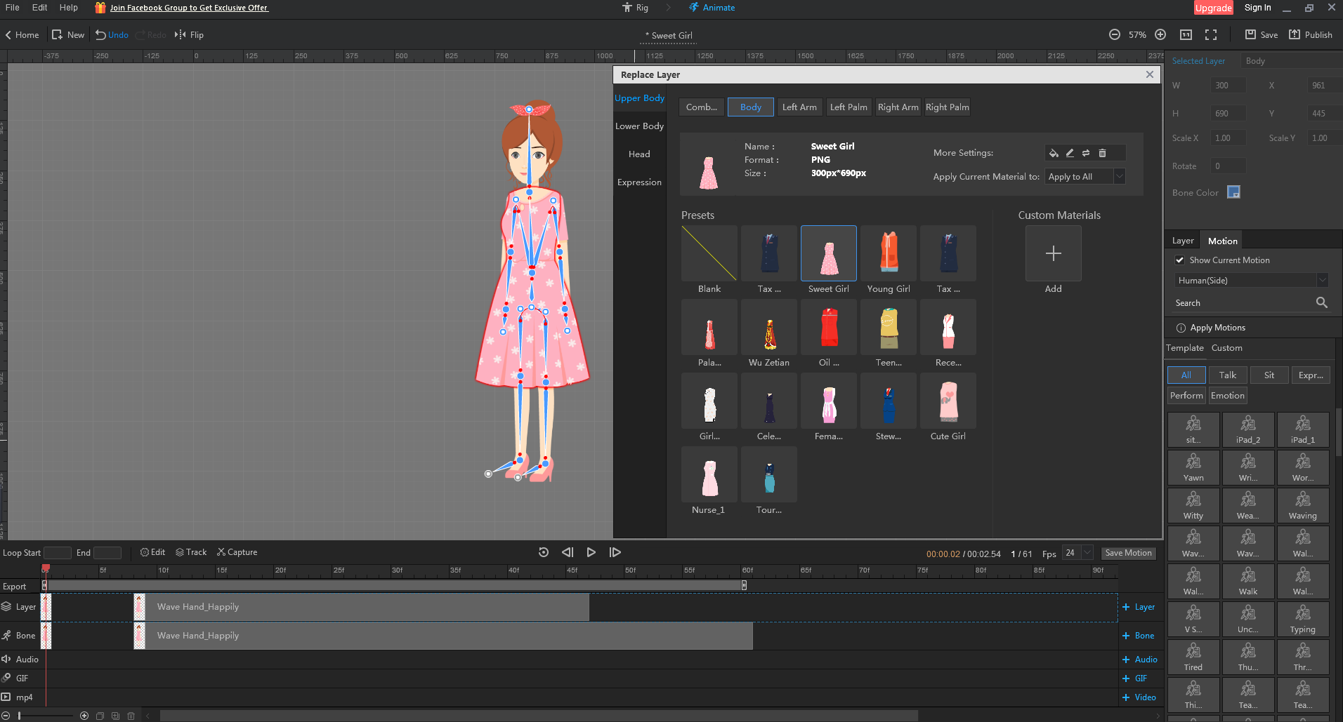1343x722 pixels.
Task: Add a new Video track
Action: click(x=1139, y=697)
